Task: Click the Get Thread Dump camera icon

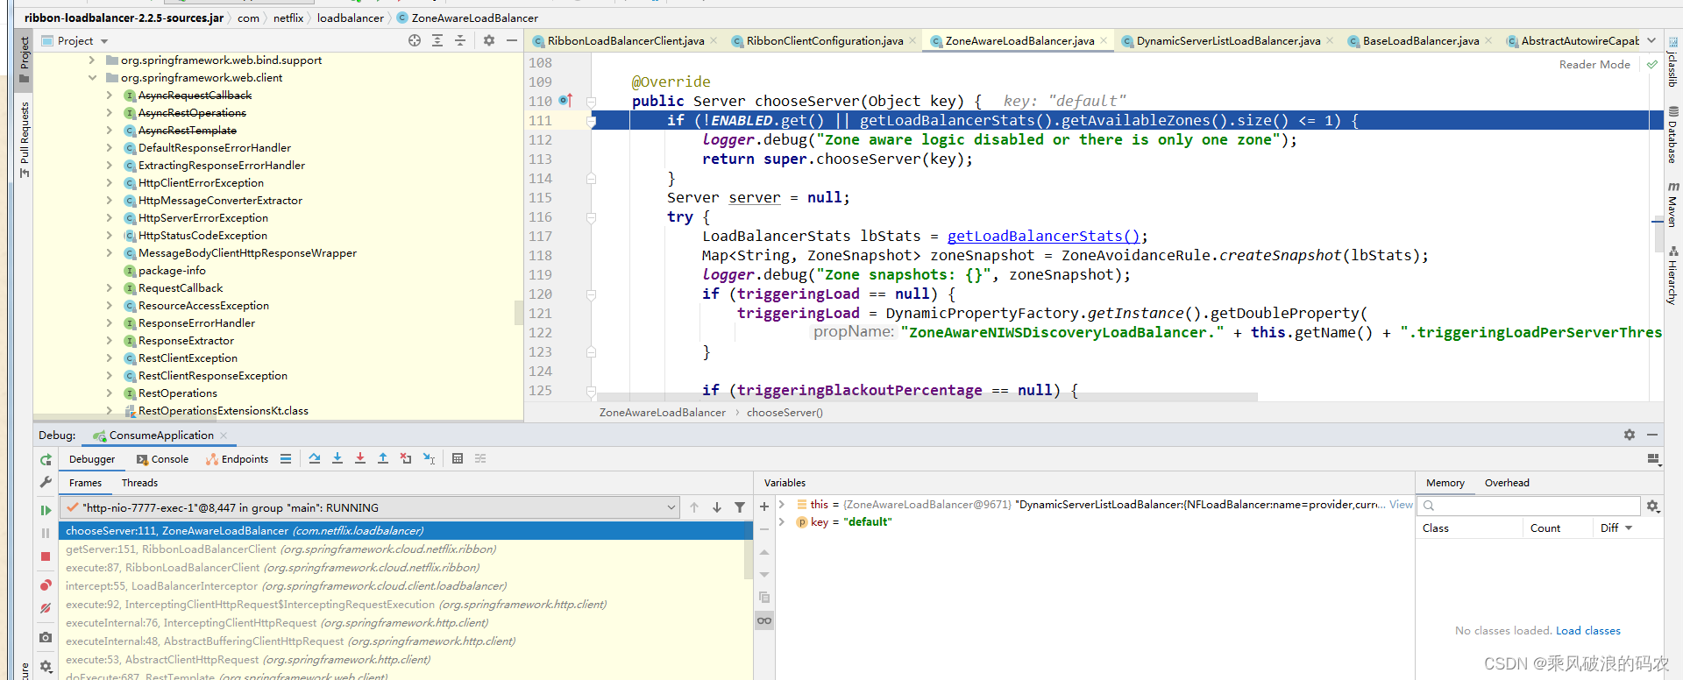Action: click(46, 637)
